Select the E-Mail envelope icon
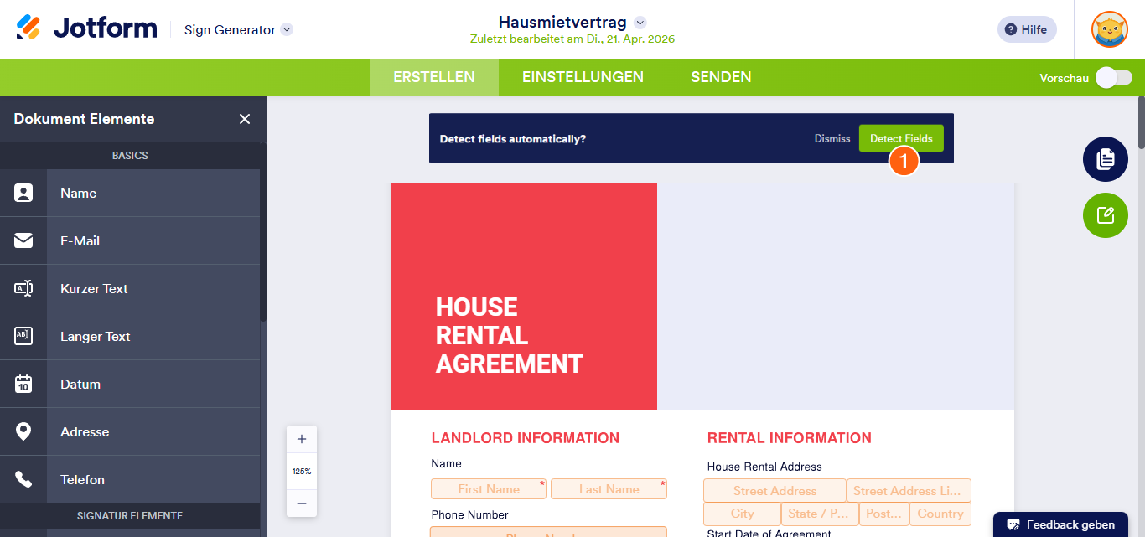Image resolution: width=1145 pixels, height=537 pixels. pyautogui.click(x=23, y=241)
